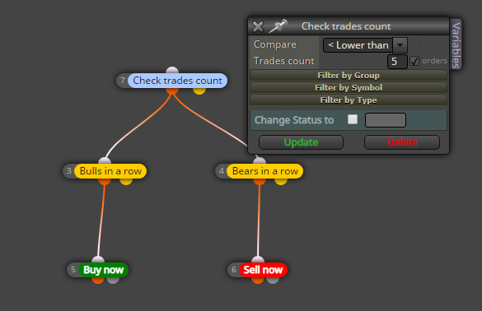482x311 pixels.
Task: Click orange output connector below Buy now
Action: [98, 280]
